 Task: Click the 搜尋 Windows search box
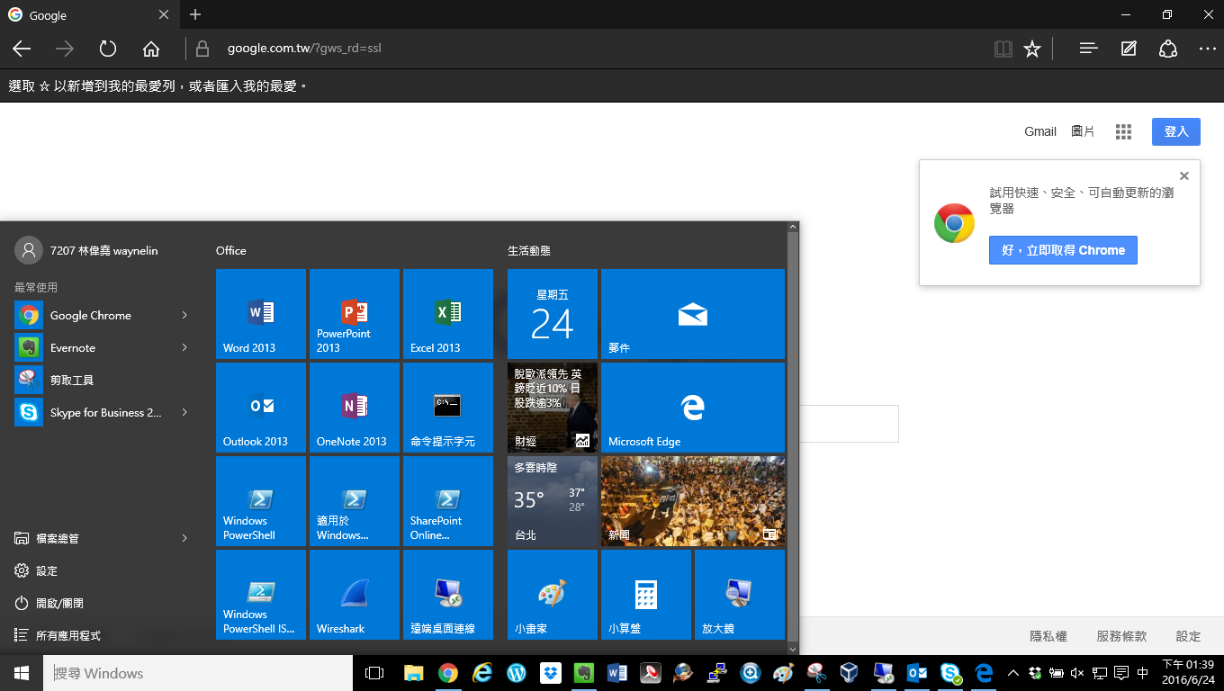coord(198,673)
